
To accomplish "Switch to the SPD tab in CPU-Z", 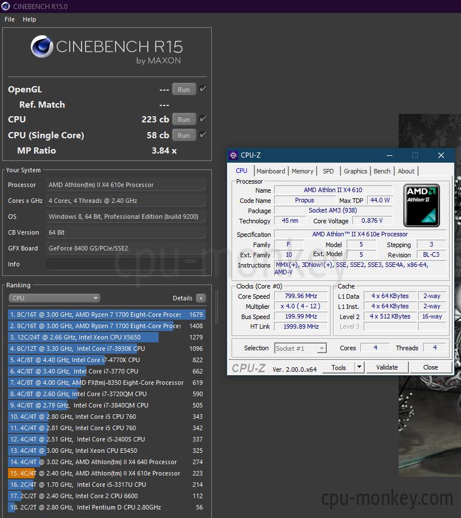I will click(328, 171).
